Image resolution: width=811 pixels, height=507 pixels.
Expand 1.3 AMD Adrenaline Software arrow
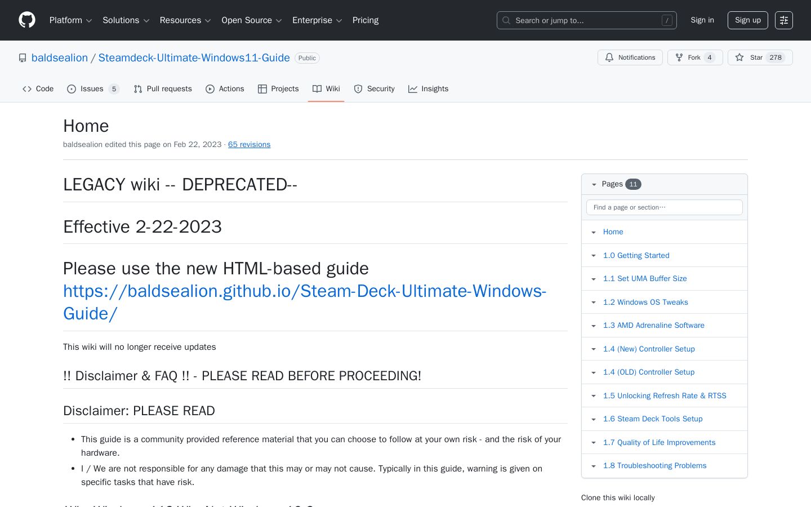click(x=594, y=326)
